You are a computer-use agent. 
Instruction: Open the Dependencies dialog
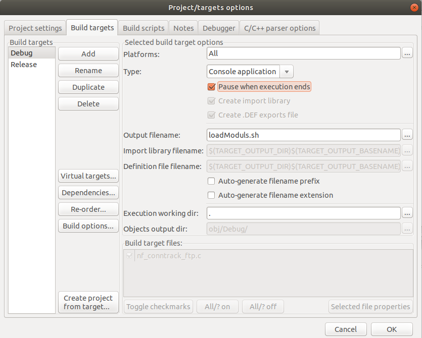point(88,192)
